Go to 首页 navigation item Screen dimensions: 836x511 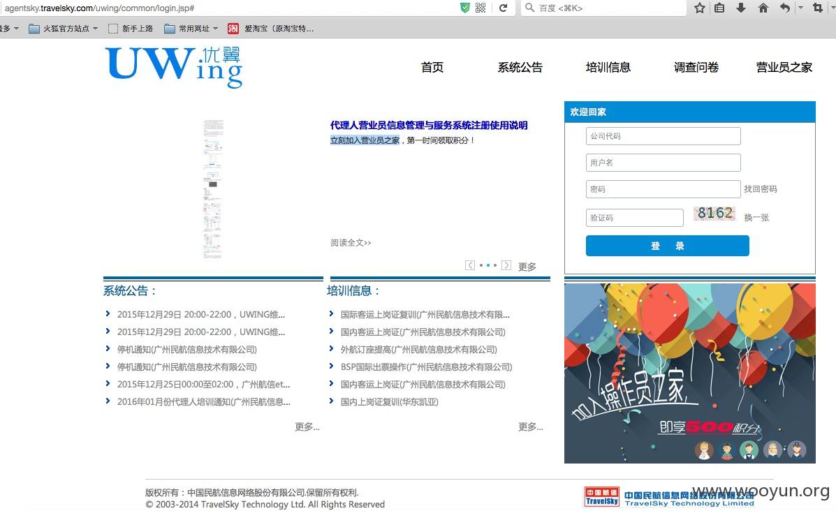pos(432,67)
